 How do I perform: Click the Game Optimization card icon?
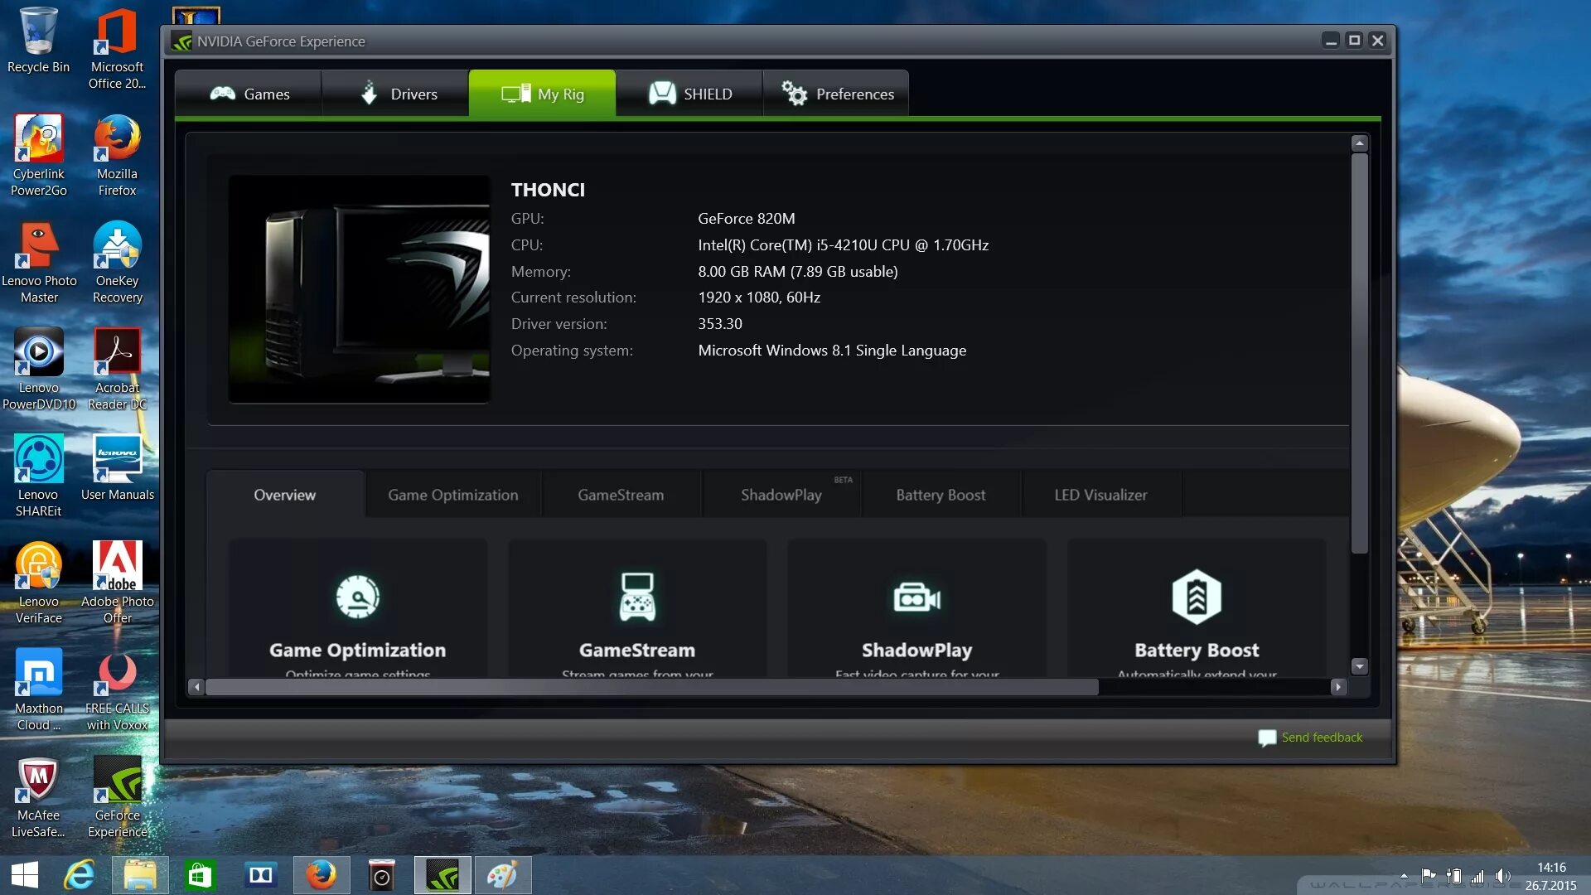[x=358, y=597]
